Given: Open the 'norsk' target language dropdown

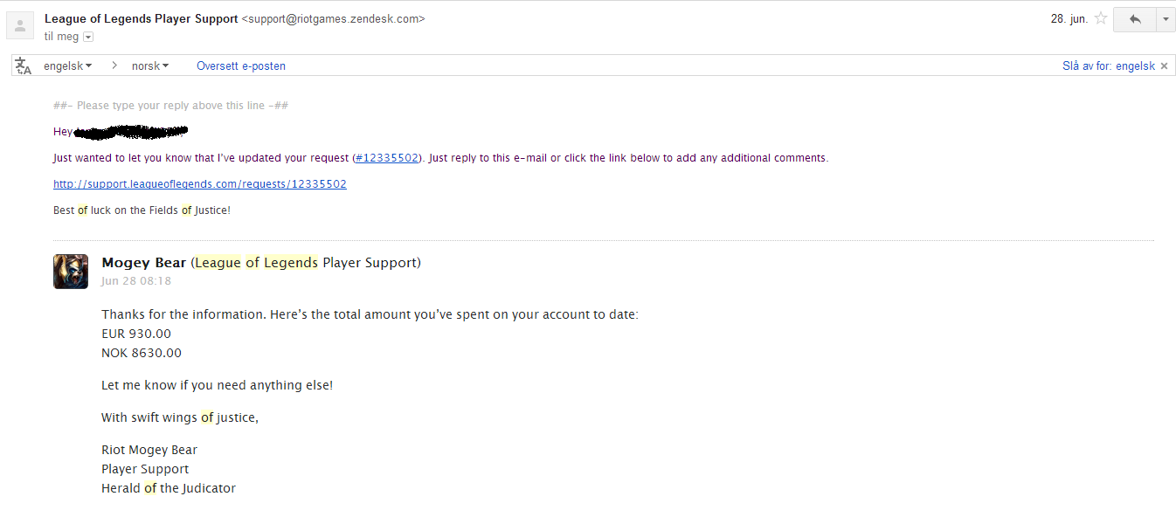Looking at the screenshot, I should tap(150, 66).
